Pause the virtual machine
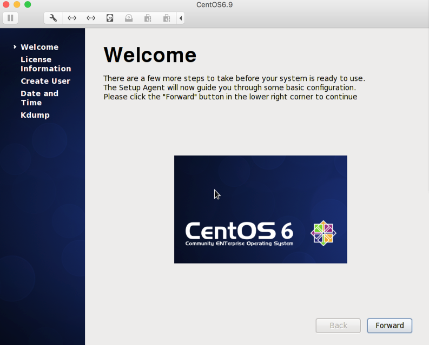Image resolution: width=429 pixels, height=345 pixels. pyautogui.click(x=10, y=18)
